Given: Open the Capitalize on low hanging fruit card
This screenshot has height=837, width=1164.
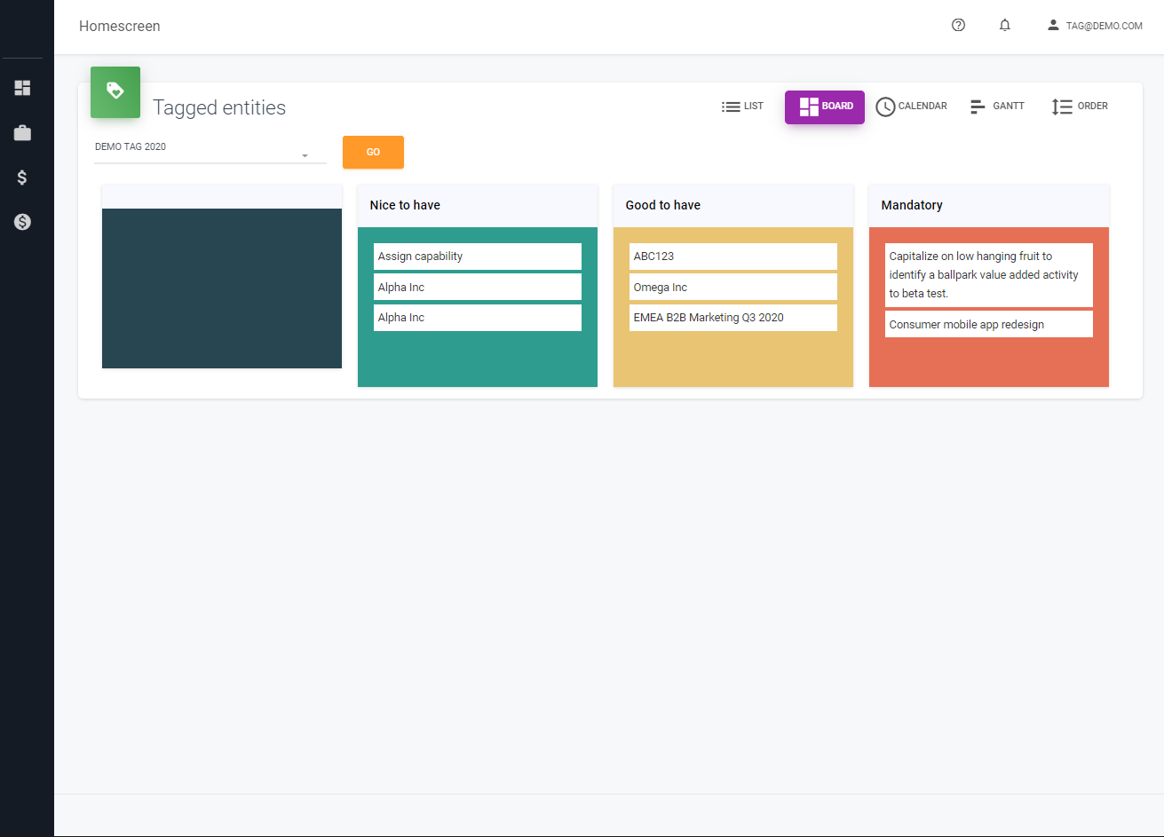Looking at the screenshot, I should point(989,275).
